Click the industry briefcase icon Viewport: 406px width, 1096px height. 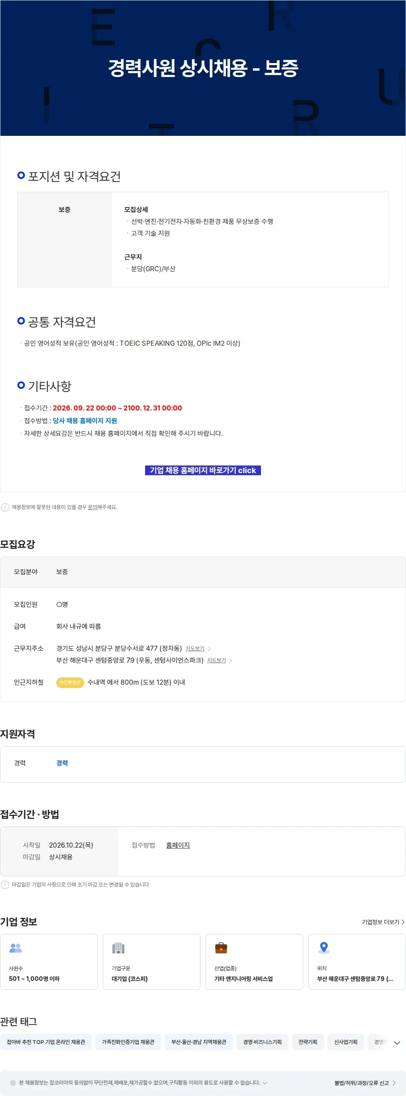[x=221, y=947]
